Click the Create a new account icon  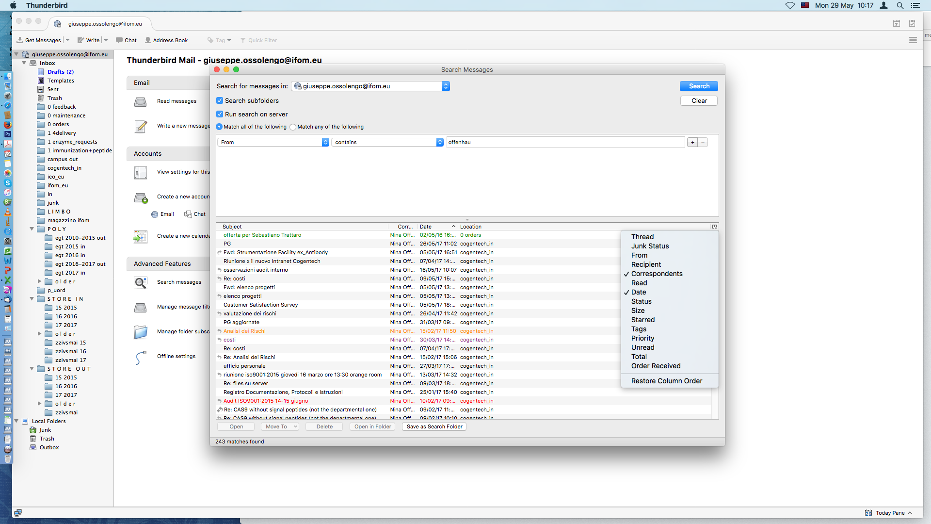141,197
